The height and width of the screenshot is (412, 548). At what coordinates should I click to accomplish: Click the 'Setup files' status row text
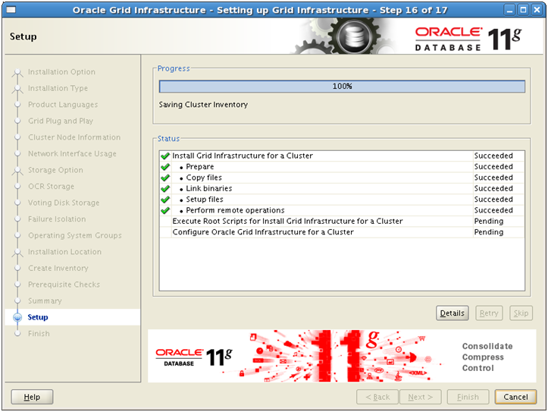point(205,200)
